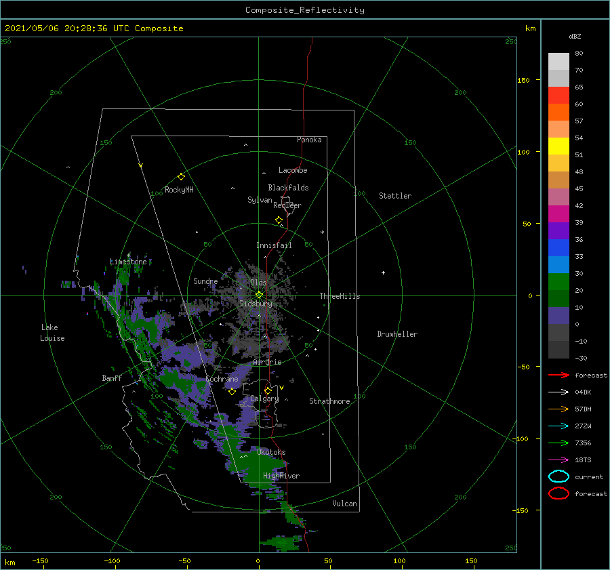
Task: Click the magenta 39-42 dBZ color swatch
Action: pos(558,214)
